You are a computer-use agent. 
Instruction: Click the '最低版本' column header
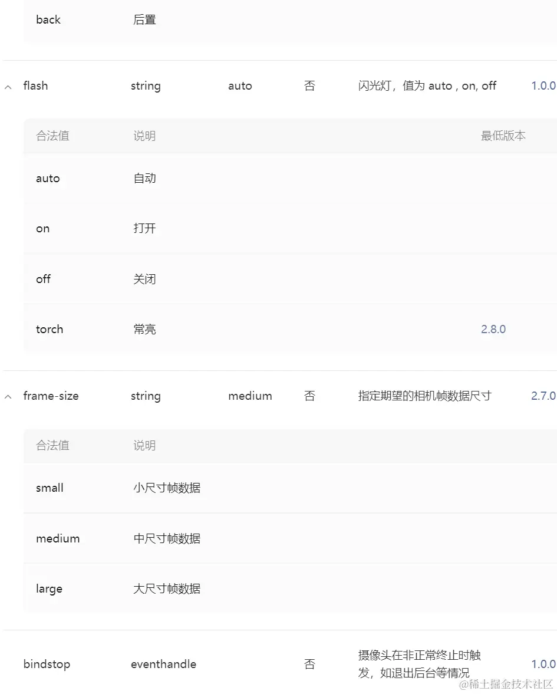point(503,136)
